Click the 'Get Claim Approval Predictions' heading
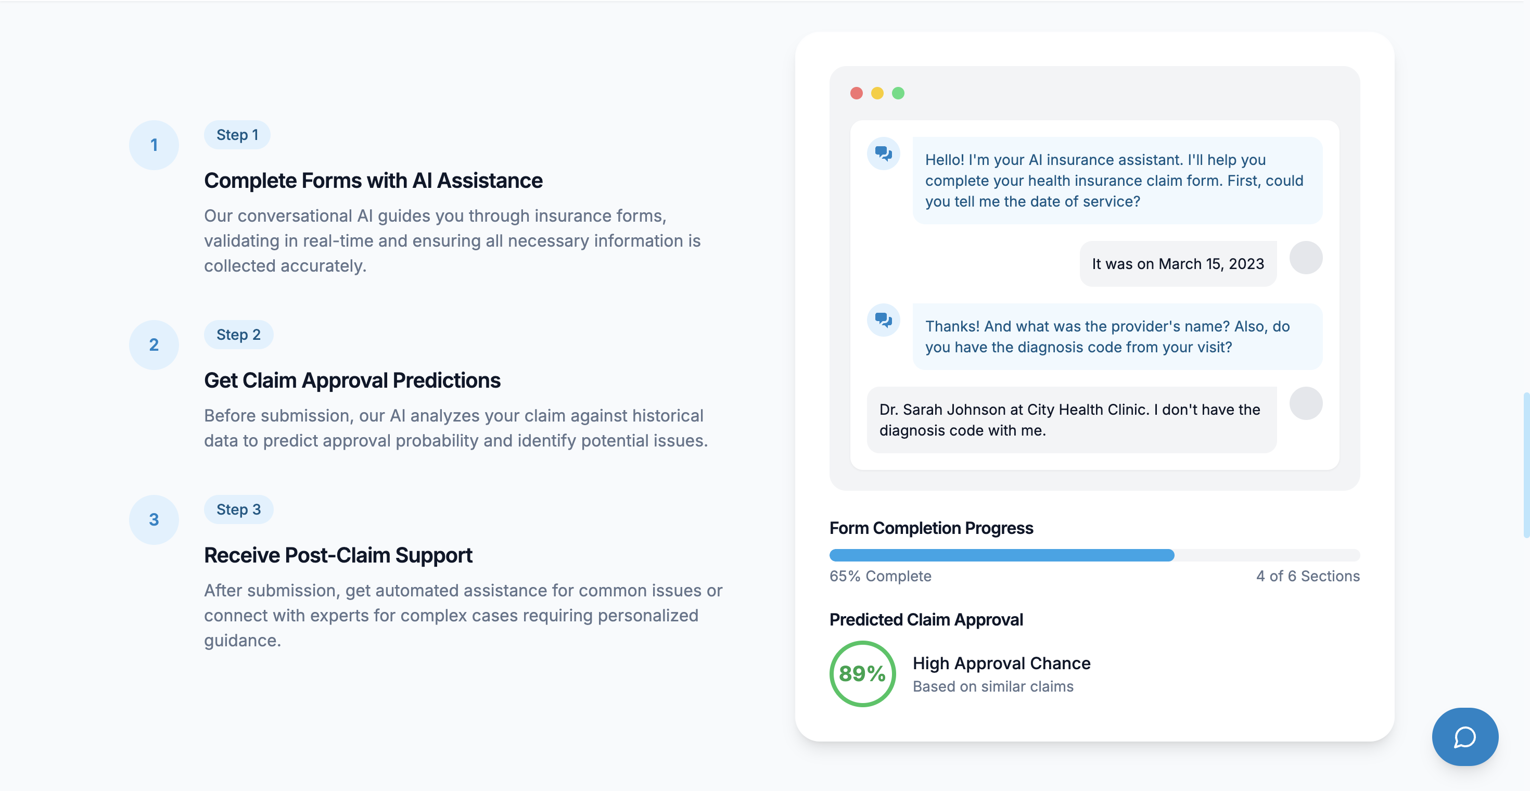Image resolution: width=1530 pixels, height=791 pixels. coord(352,380)
